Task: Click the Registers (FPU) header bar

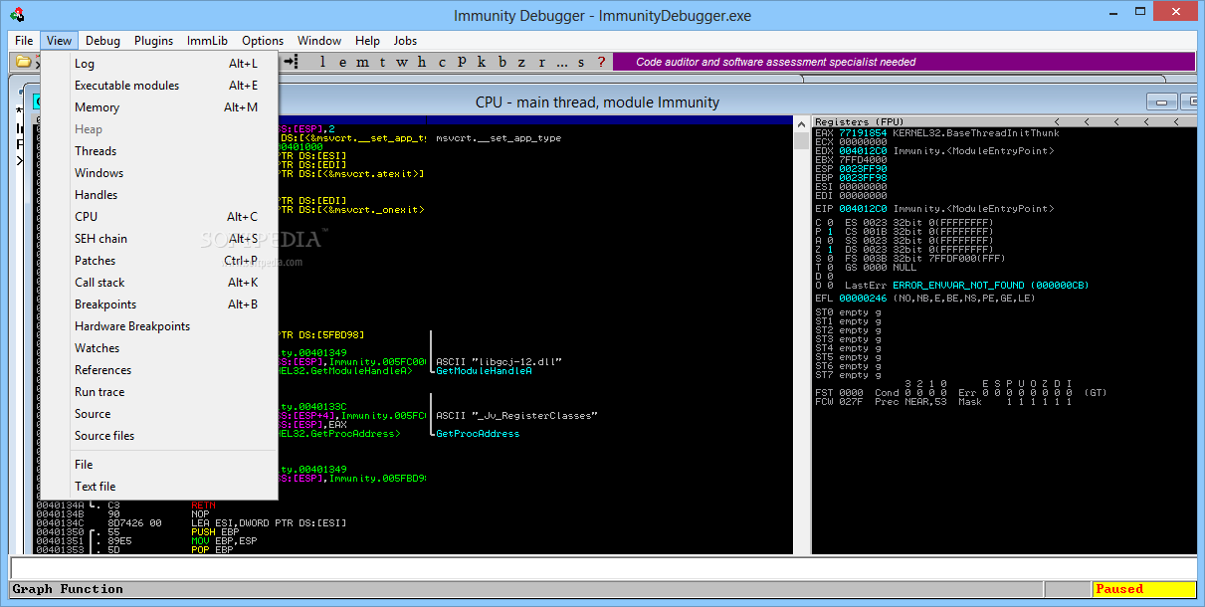Action: coord(1004,121)
